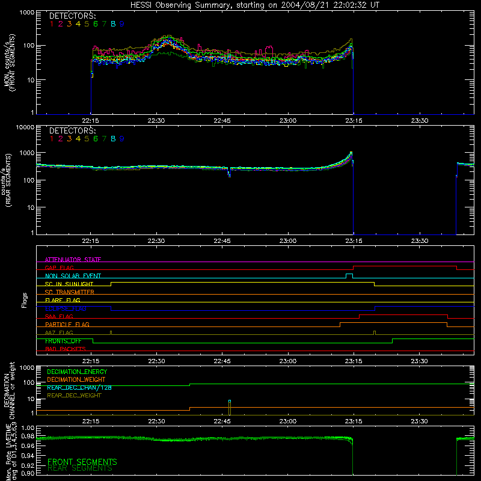Click magenta detector 2 in front segments legend
This screenshot has width=481, height=481.
click(x=61, y=24)
